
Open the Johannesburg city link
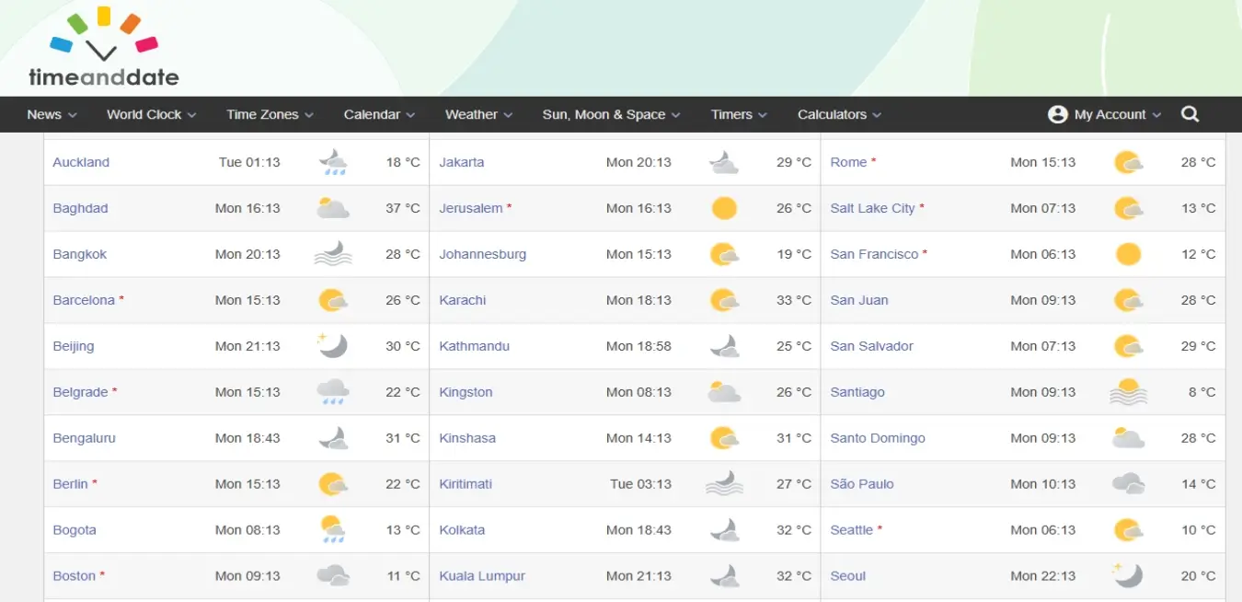tap(483, 254)
